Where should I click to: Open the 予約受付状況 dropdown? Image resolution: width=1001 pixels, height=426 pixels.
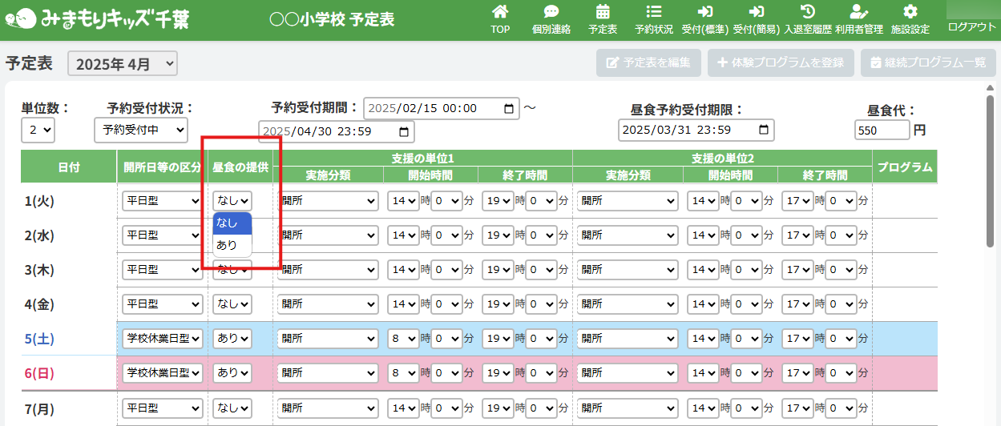(140, 129)
